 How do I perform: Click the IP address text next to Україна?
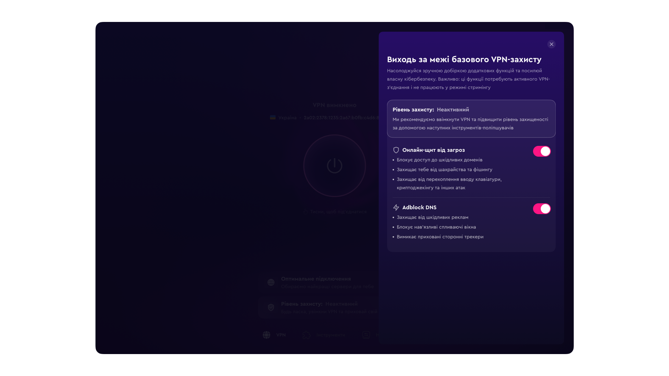tap(341, 118)
